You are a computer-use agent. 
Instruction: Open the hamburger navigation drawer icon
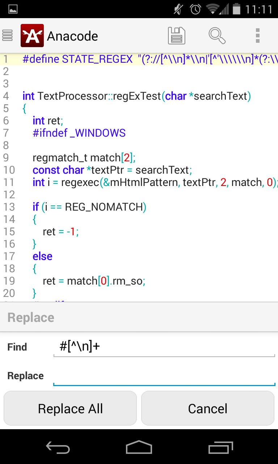8,36
